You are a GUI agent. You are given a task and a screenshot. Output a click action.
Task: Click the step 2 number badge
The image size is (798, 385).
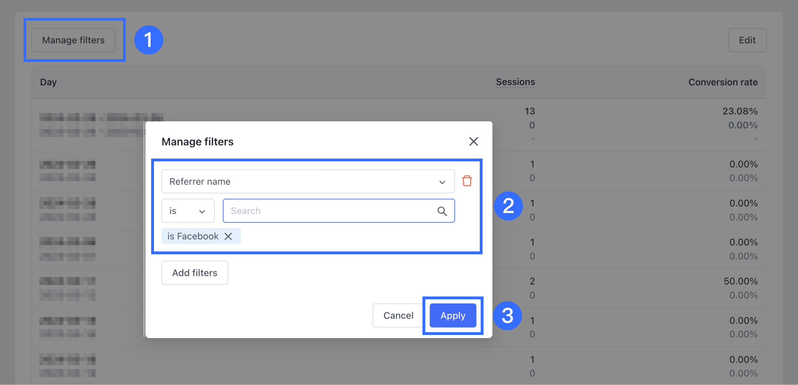pyautogui.click(x=508, y=206)
